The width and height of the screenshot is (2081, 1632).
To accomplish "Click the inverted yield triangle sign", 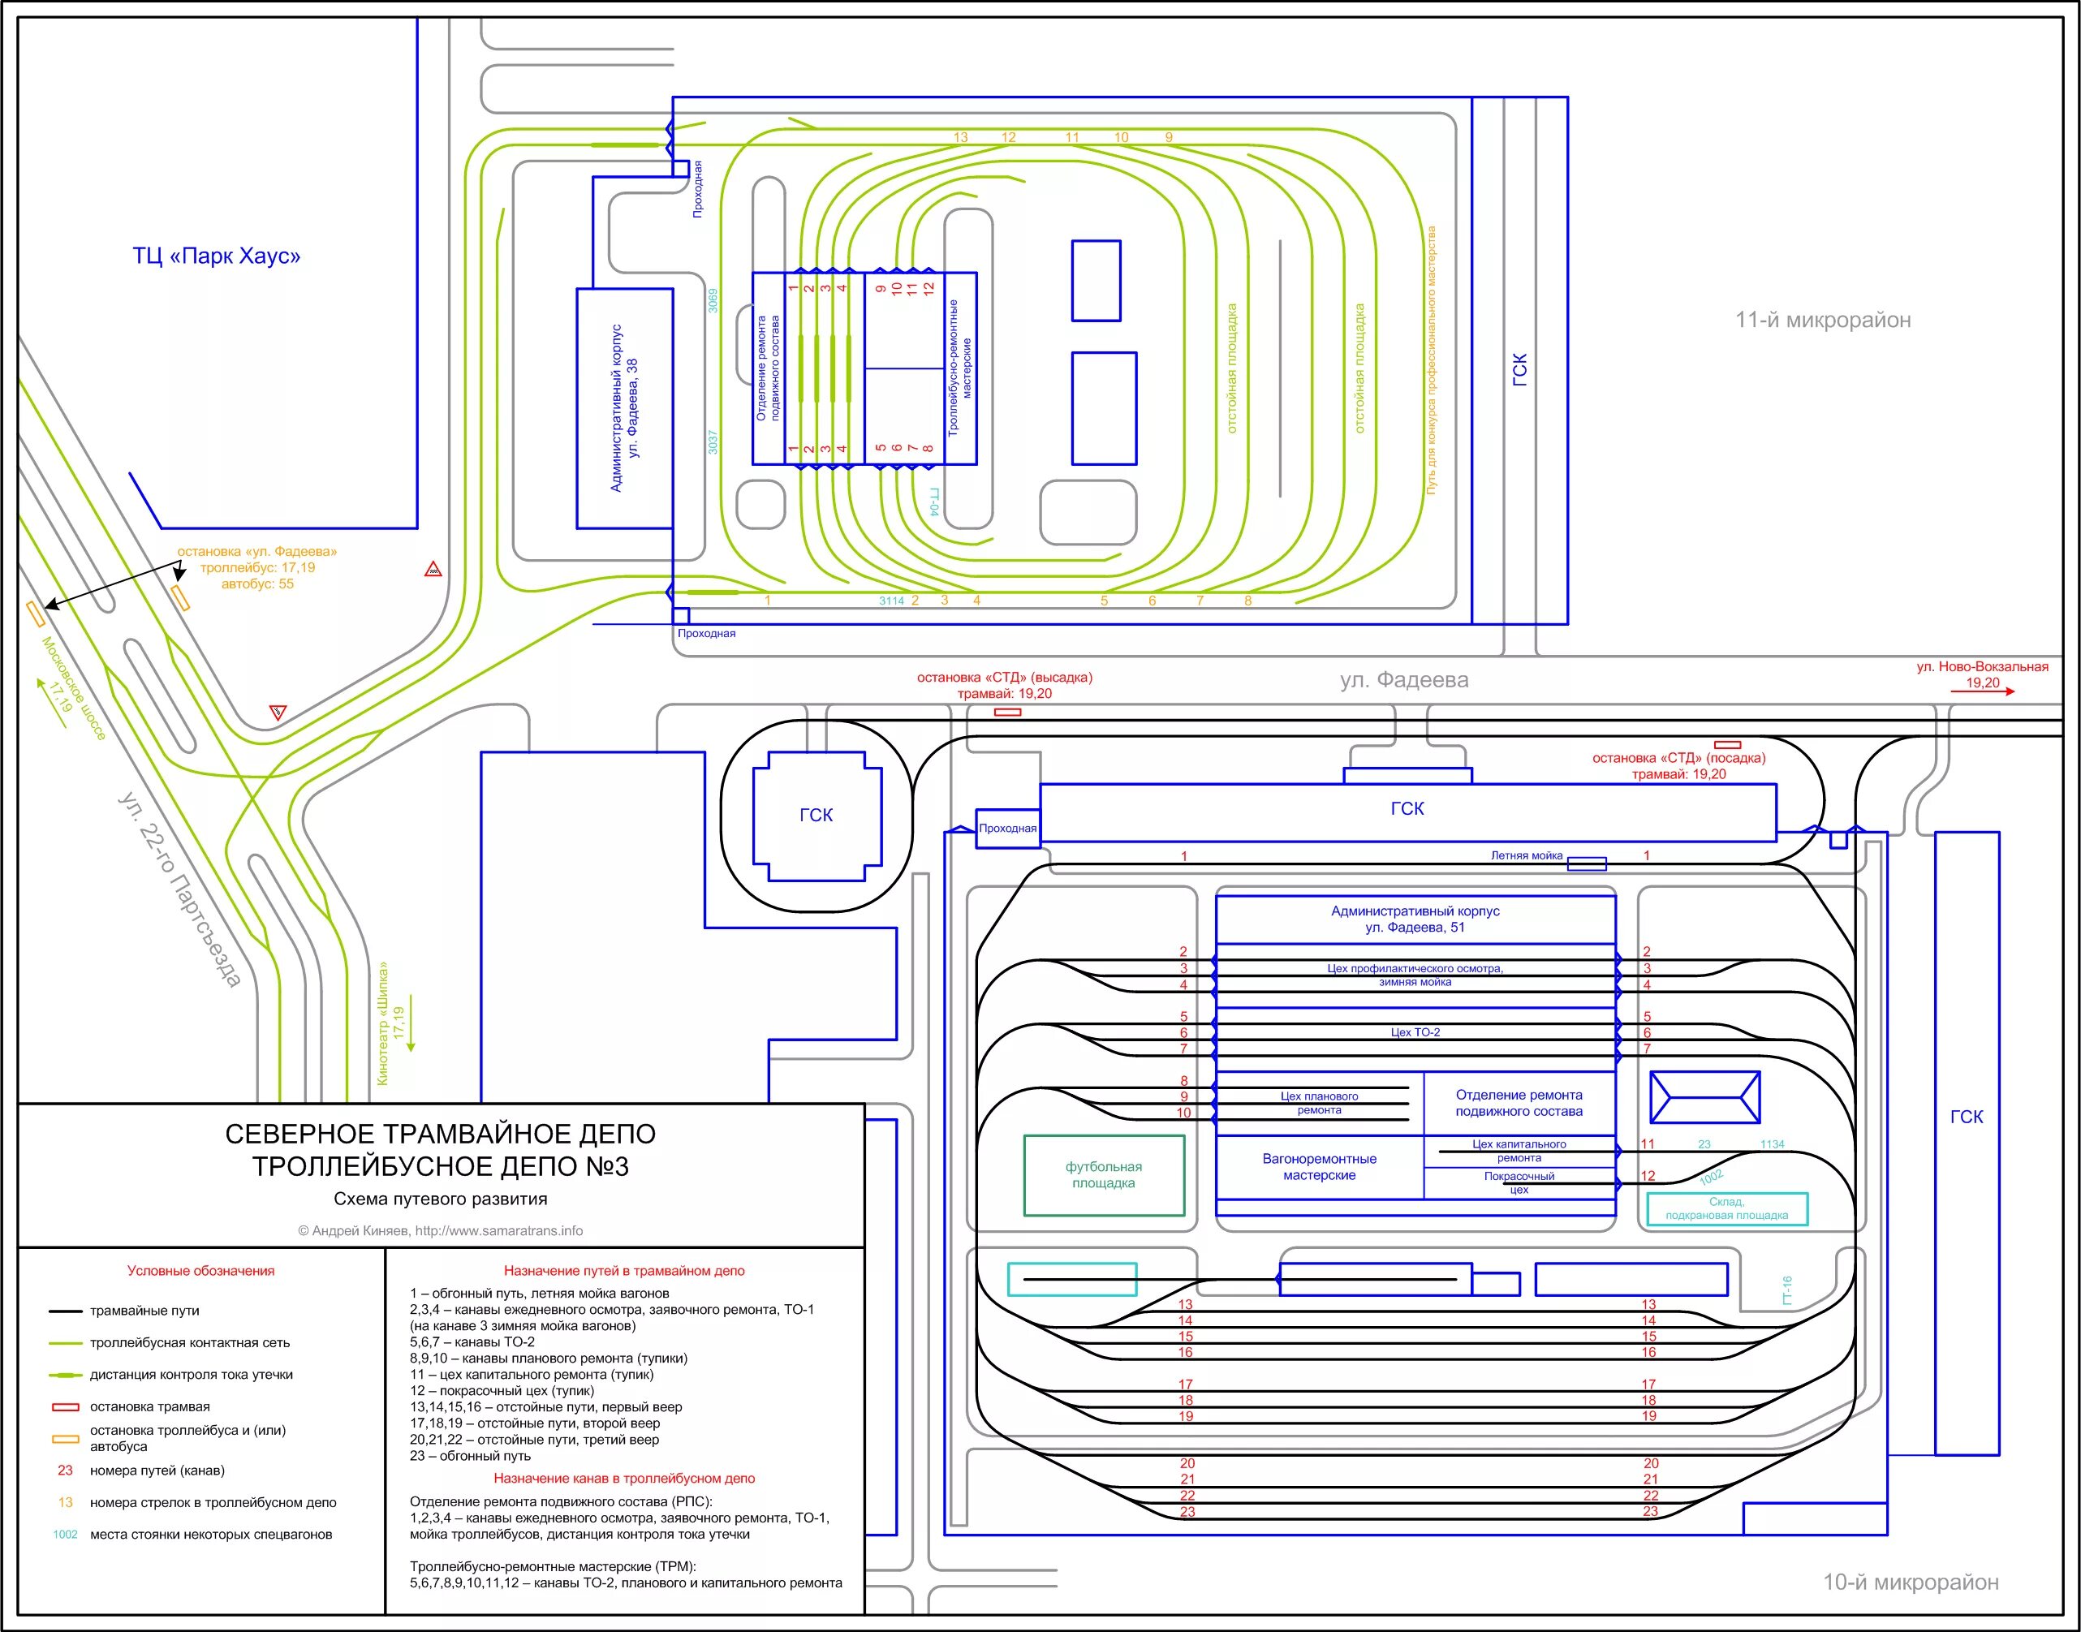I will 278,711.
